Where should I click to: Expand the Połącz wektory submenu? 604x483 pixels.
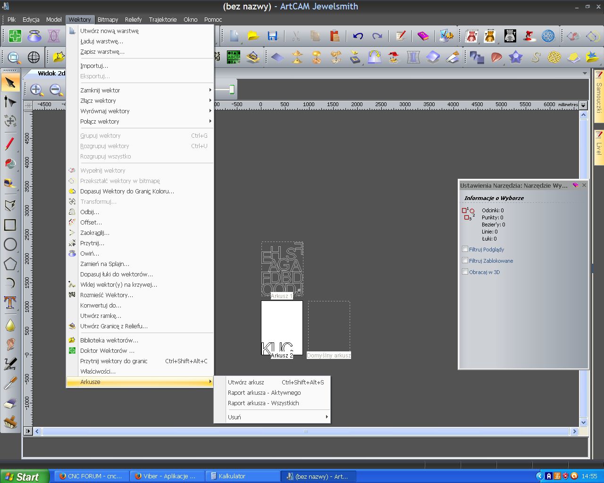140,121
